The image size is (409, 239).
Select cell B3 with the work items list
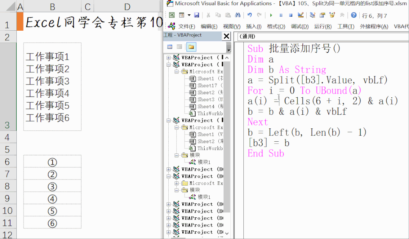[x=52, y=87]
